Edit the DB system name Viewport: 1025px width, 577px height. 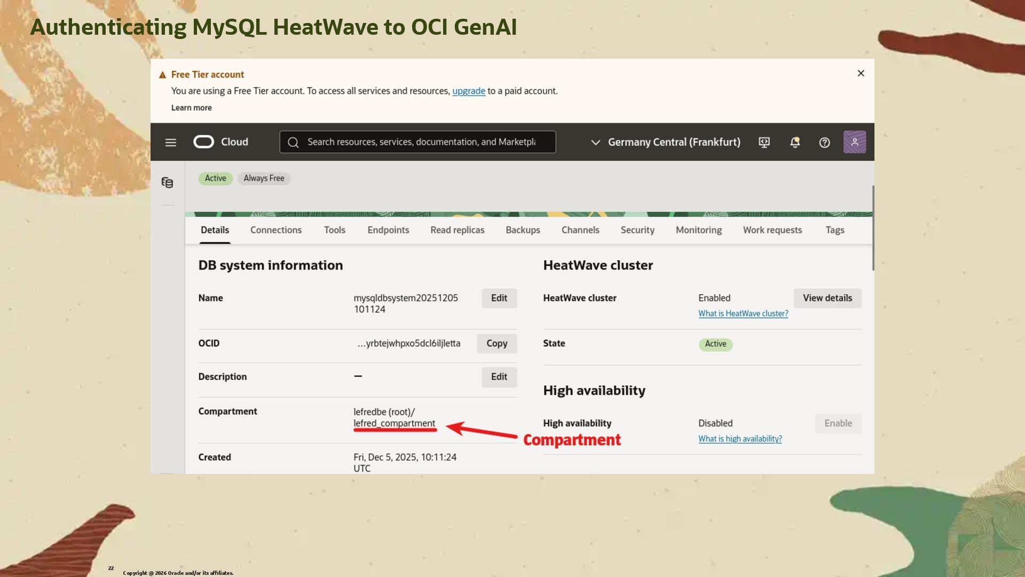click(x=499, y=298)
